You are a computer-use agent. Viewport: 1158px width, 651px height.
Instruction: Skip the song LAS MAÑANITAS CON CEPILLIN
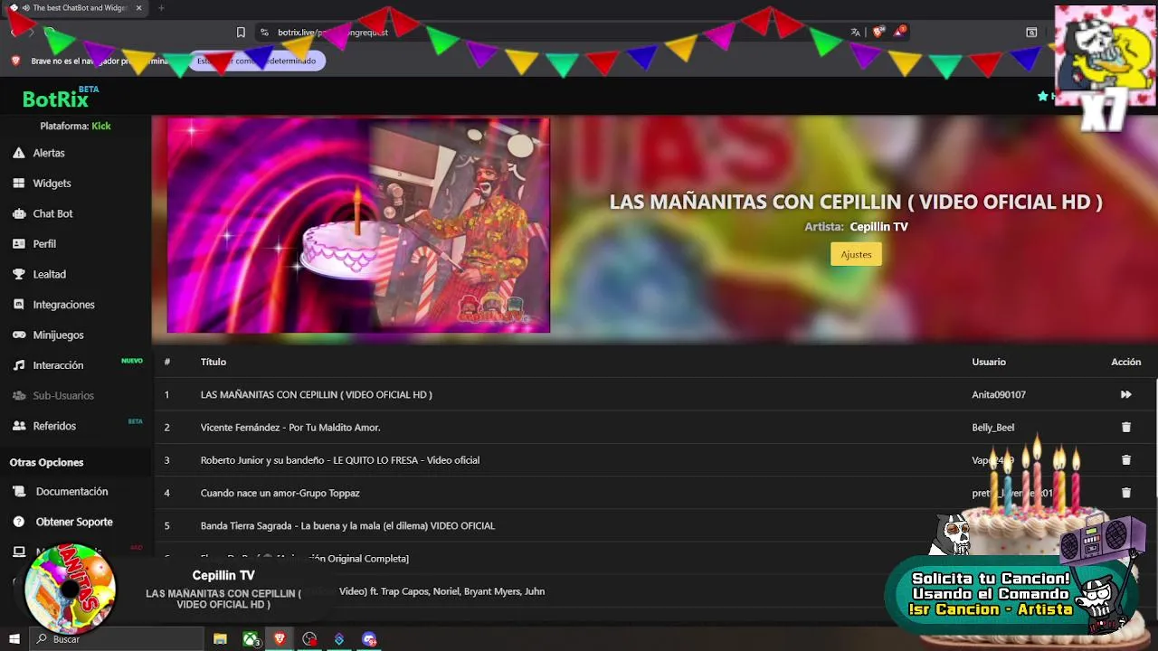click(x=1125, y=394)
